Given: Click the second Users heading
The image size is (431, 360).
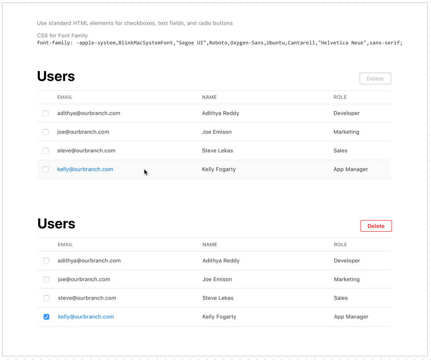Looking at the screenshot, I should point(56,224).
